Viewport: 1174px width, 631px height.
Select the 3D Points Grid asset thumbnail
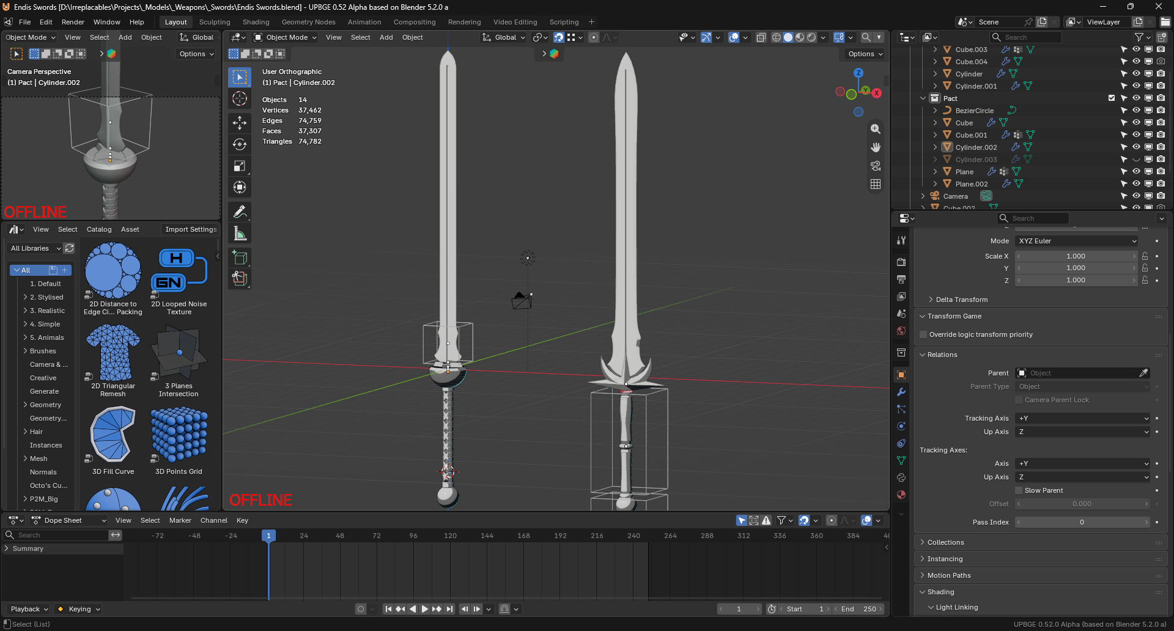point(179,435)
